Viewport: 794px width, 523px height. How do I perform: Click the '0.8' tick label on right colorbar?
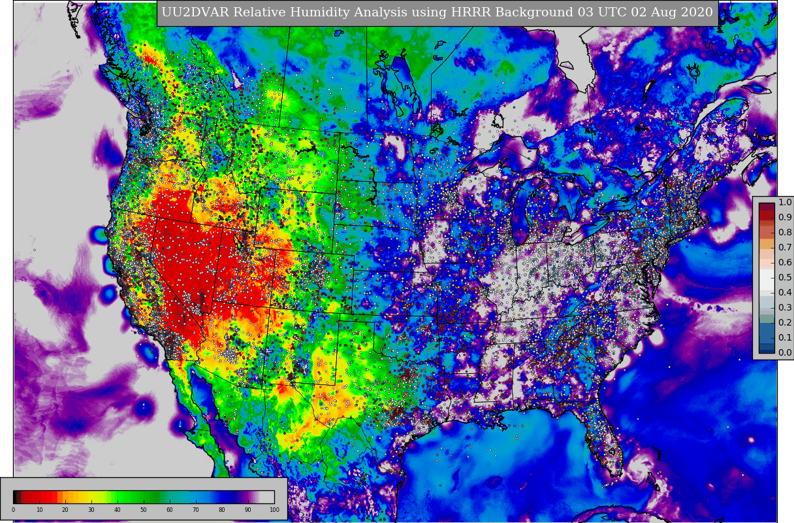[785, 233]
